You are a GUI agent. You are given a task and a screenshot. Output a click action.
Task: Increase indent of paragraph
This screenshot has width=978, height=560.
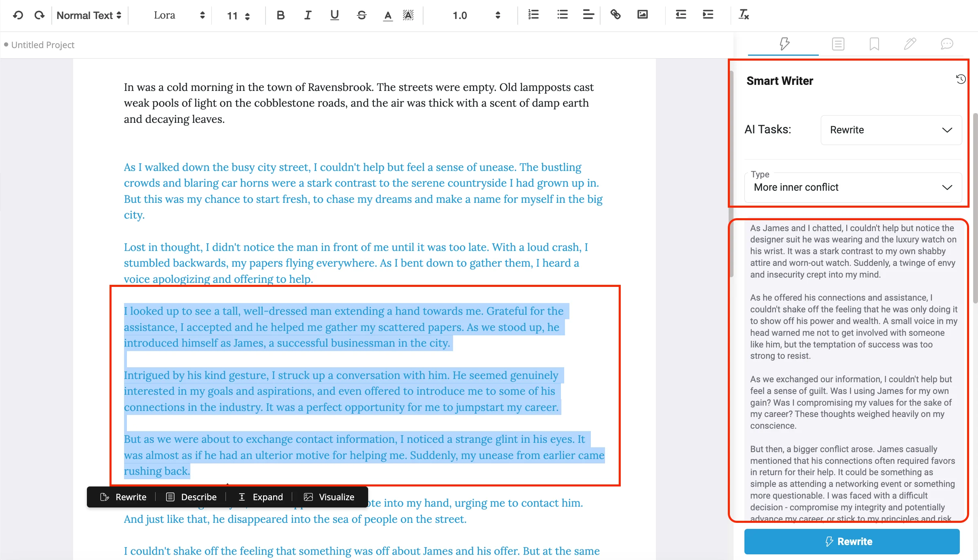coord(708,15)
